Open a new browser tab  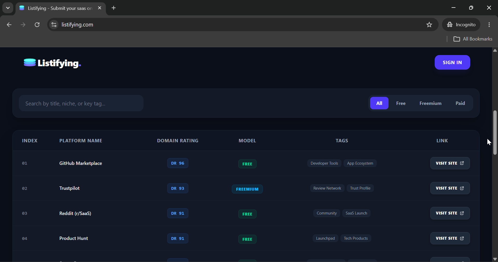click(x=114, y=8)
